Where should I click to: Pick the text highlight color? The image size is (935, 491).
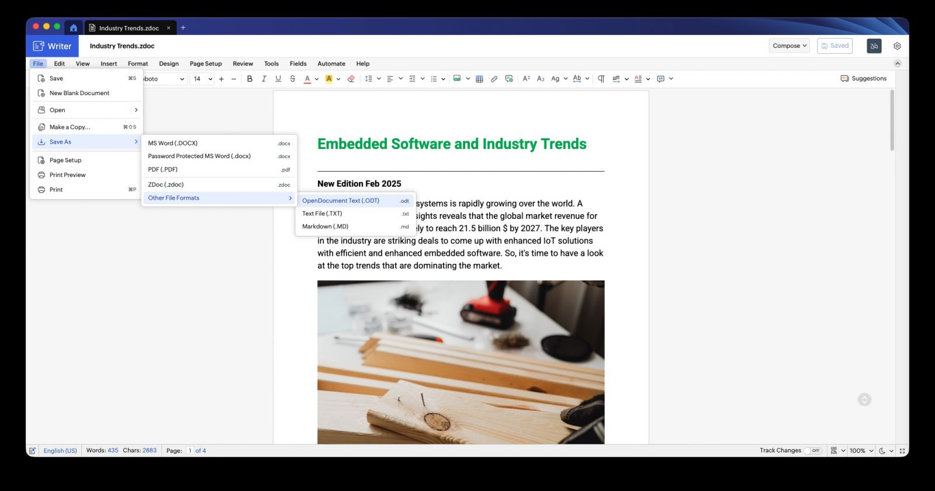[329, 79]
